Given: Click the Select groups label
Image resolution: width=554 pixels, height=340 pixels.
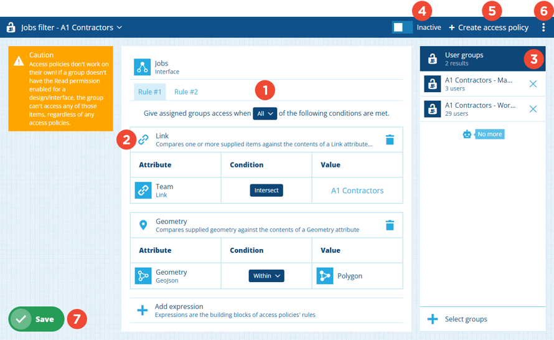Looking at the screenshot, I should 466,319.
